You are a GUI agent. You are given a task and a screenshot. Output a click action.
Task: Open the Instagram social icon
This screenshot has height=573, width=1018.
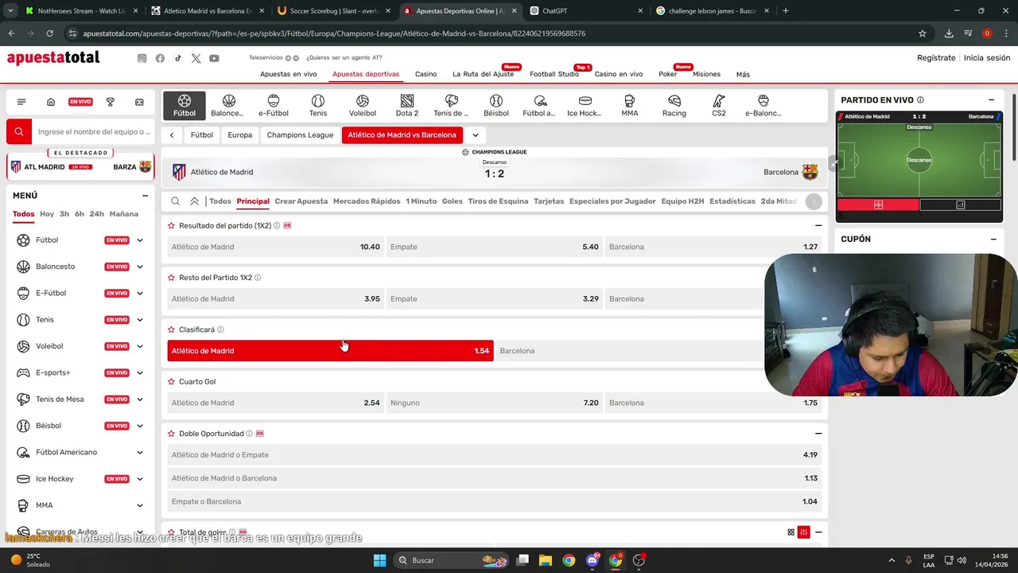[x=142, y=58]
